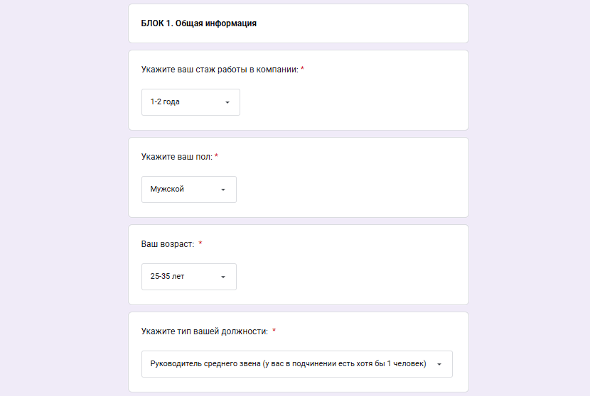Click the arrow icon in the 25-35 лет dropdown
590x396 pixels.
coord(223,277)
